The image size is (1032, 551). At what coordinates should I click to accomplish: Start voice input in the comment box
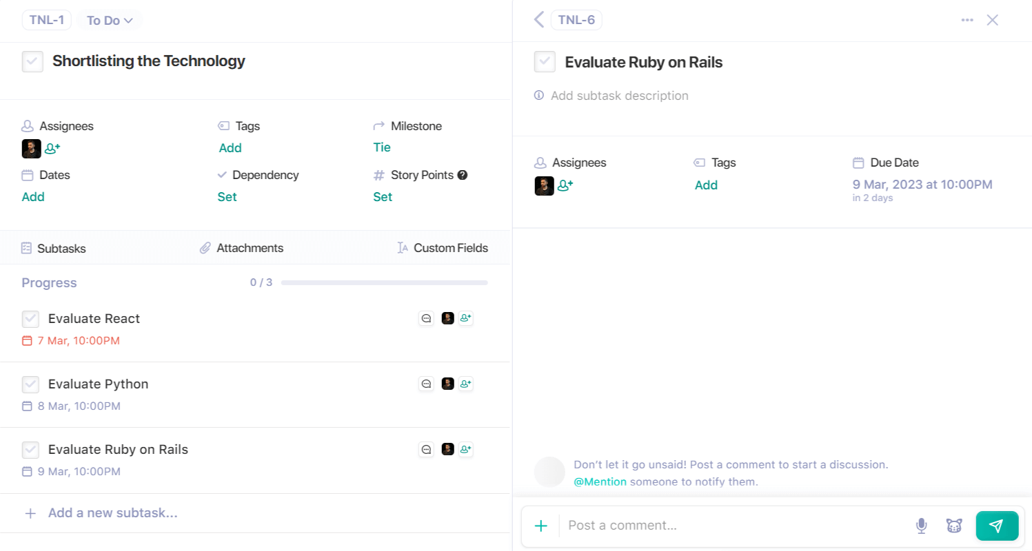[921, 526]
